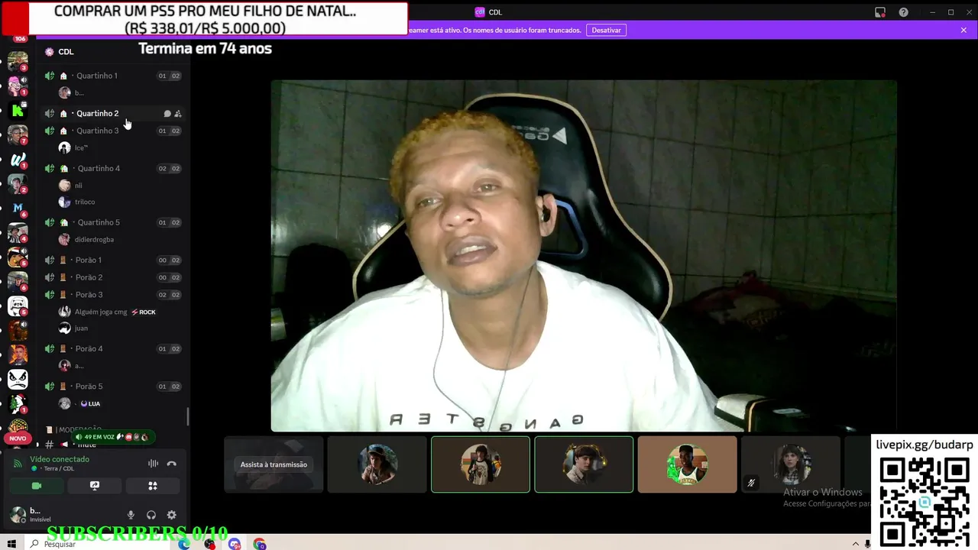The height and width of the screenshot is (550, 978).
Task: Toggle microphone mute in user panel
Action: click(x=131, y=516)
